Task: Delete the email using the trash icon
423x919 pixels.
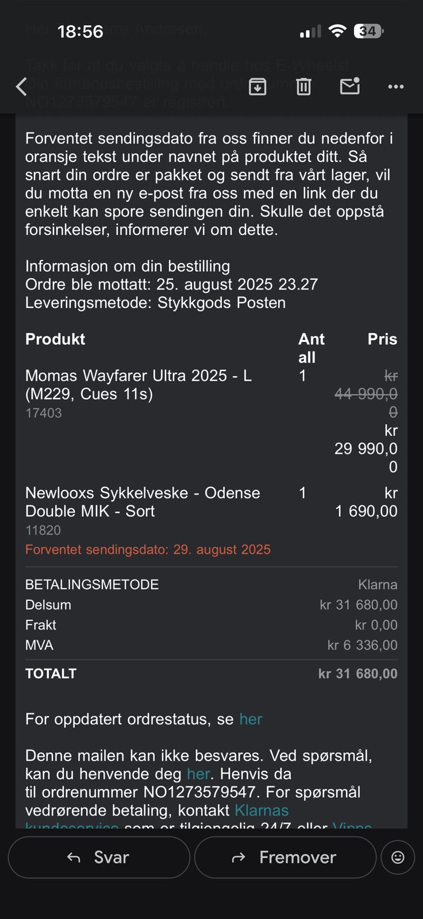Action: (303, 87)
